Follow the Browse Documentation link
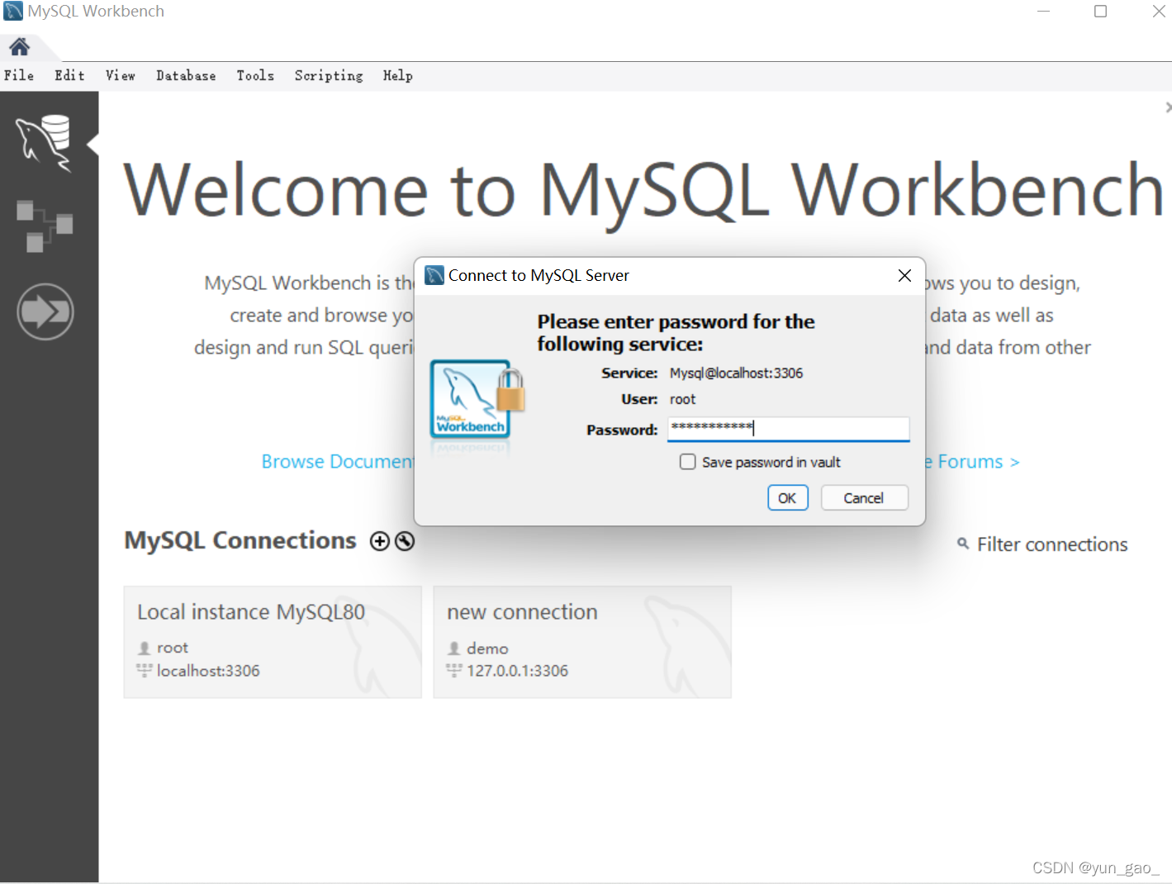Viewport: 1172px width, 884px height. pyautogui.click(x=337, y=462)
